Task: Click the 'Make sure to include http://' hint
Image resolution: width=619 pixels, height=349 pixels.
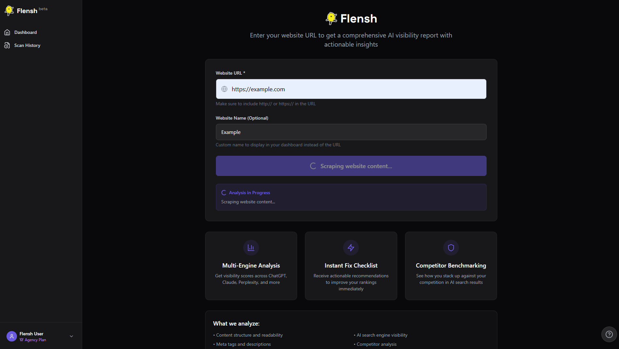Action: point(266,104)
